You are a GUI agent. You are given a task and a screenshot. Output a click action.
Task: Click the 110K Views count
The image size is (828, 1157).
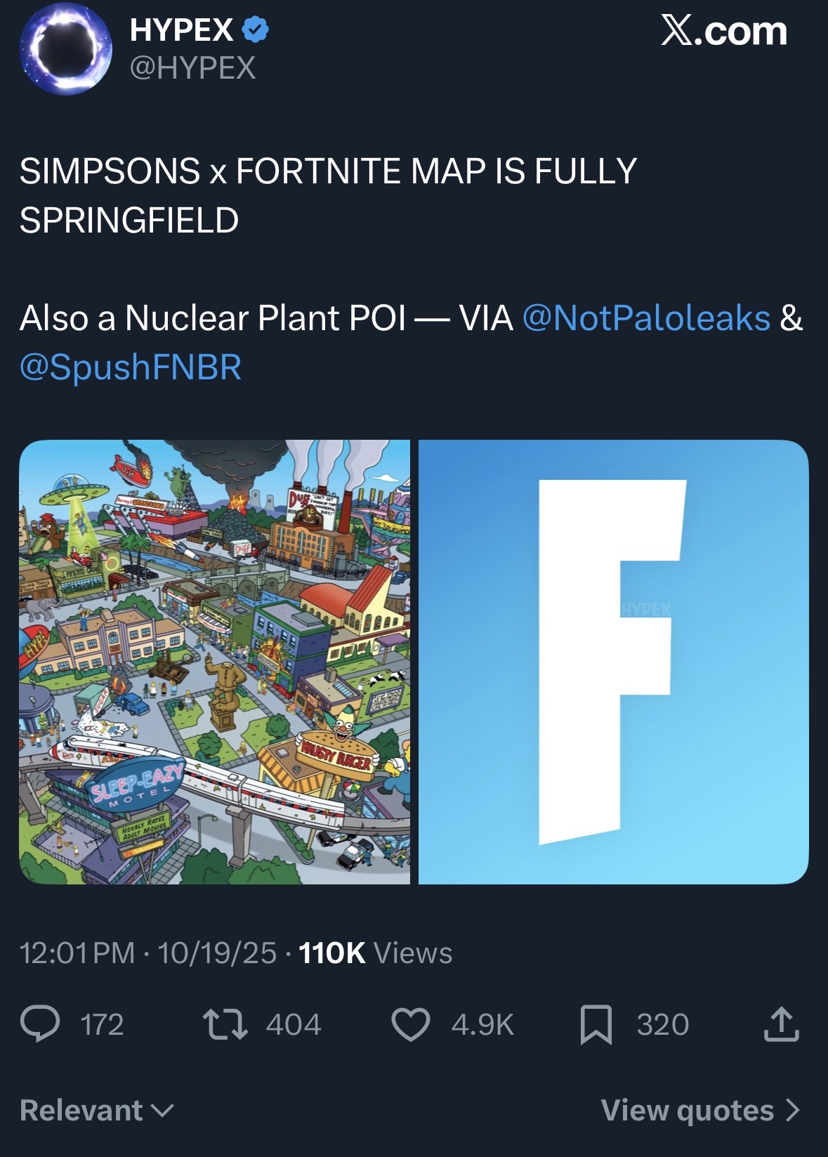[375, 953]
